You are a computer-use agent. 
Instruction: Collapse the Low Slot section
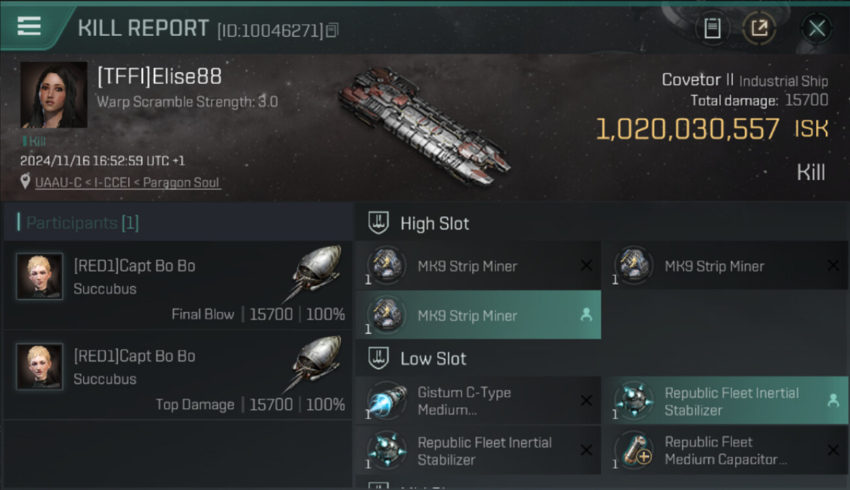coord(379,359)
